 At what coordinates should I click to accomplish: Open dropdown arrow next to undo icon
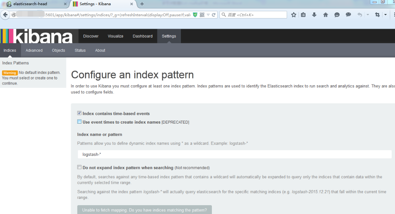pos(368,15)
